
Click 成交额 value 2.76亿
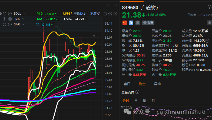198,36
